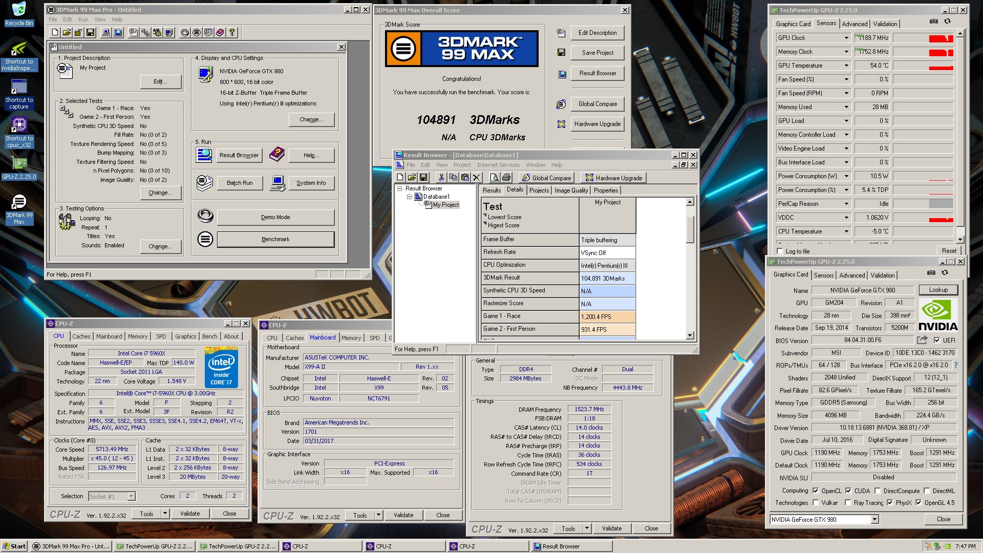Screen dimensions: 983x553
Task: Click the Result Browser scrollbar down arrow
Action: [x=690, y=335]
